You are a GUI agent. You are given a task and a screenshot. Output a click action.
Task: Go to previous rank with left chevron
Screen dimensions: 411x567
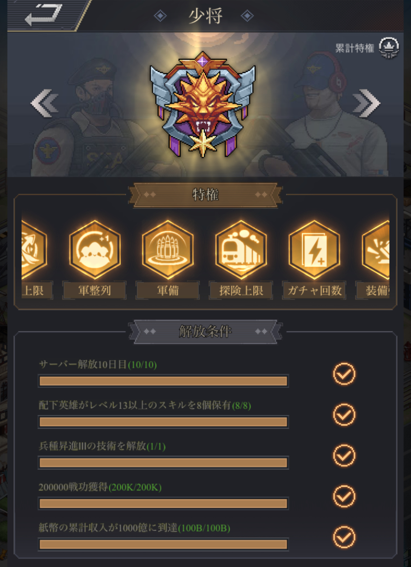pos(45,103)
